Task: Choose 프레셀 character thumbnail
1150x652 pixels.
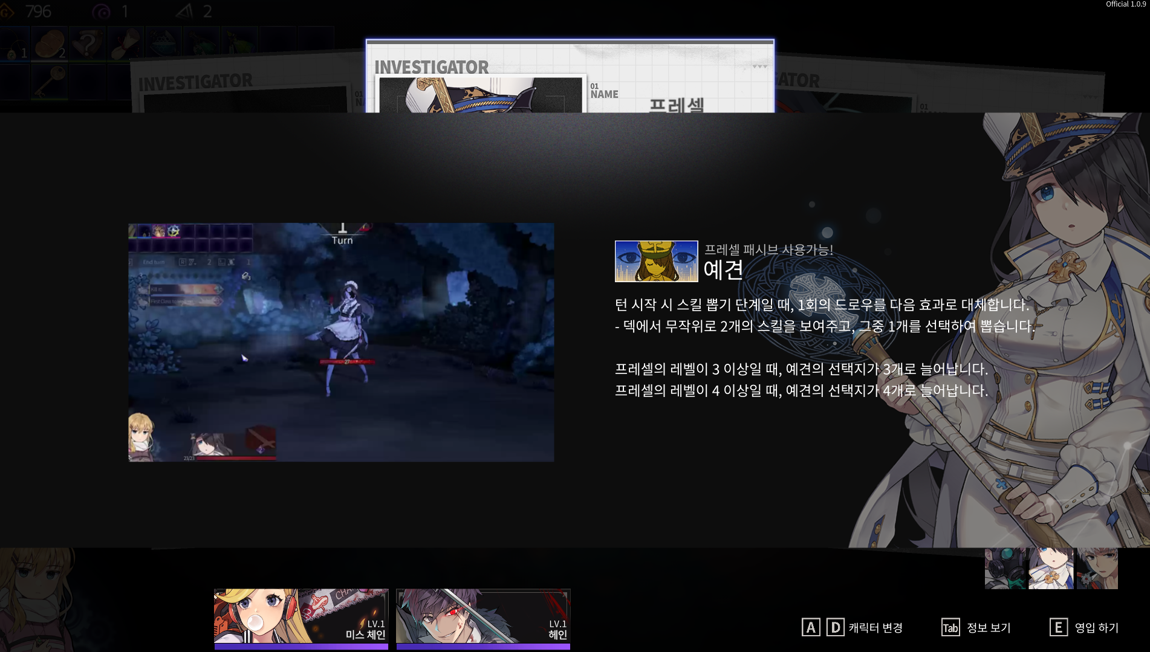Action: (1051, 569)
